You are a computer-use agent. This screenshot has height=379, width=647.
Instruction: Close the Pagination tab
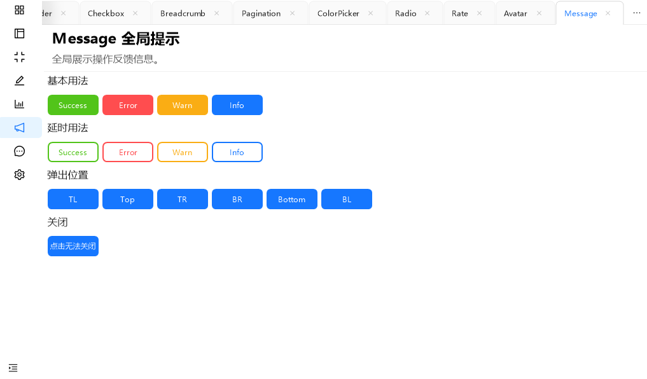click(292, 13)
